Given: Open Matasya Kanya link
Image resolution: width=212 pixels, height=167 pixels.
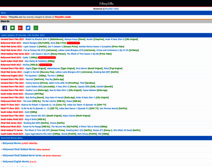Looking at the screenshot, I should (71, 39).
